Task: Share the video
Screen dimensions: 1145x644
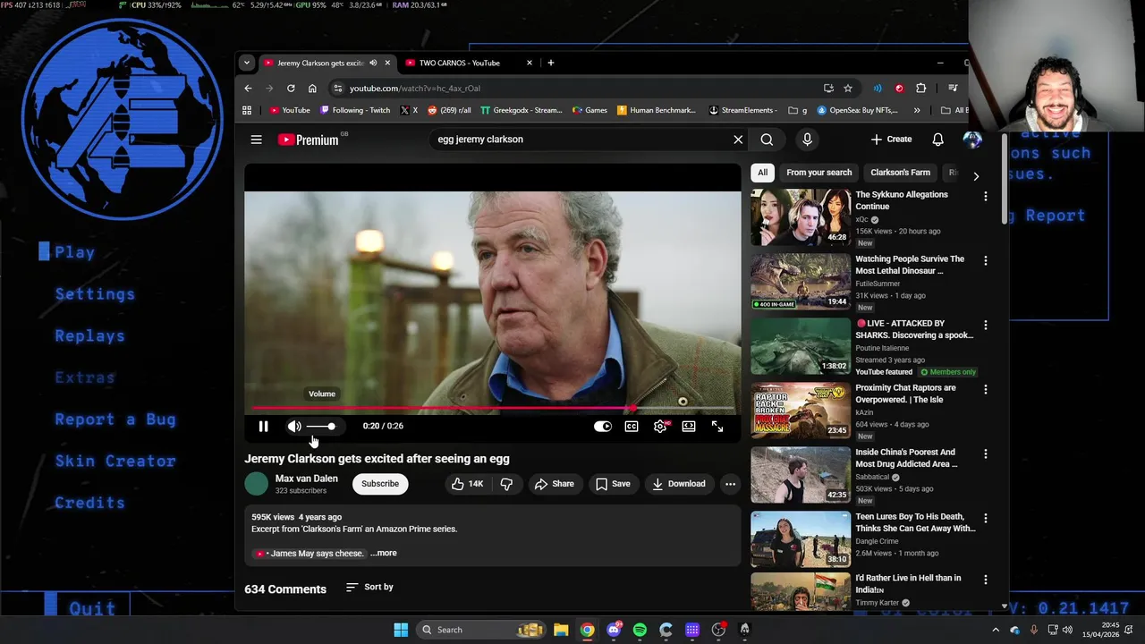Action: 554,484
